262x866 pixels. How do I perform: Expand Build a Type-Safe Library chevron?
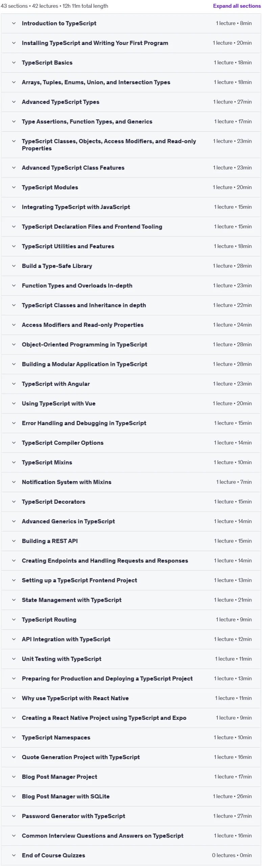pyautogui.click(x=14, y=266)
